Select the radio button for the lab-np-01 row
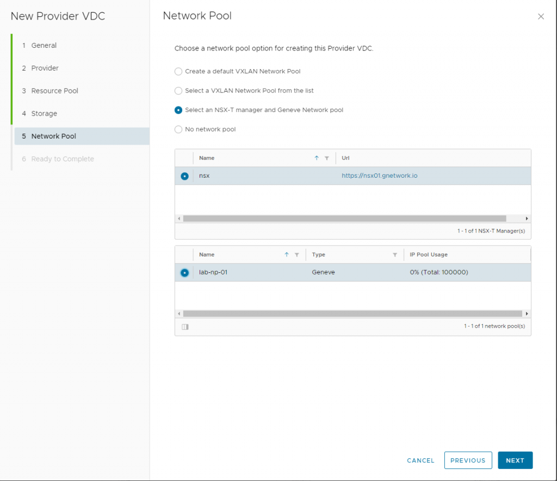Screen dimensions: 557x481 coord(185,273)
